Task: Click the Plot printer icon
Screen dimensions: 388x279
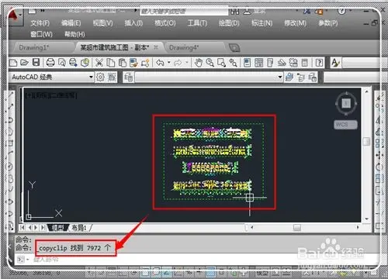Action: (x=50, y=63)
